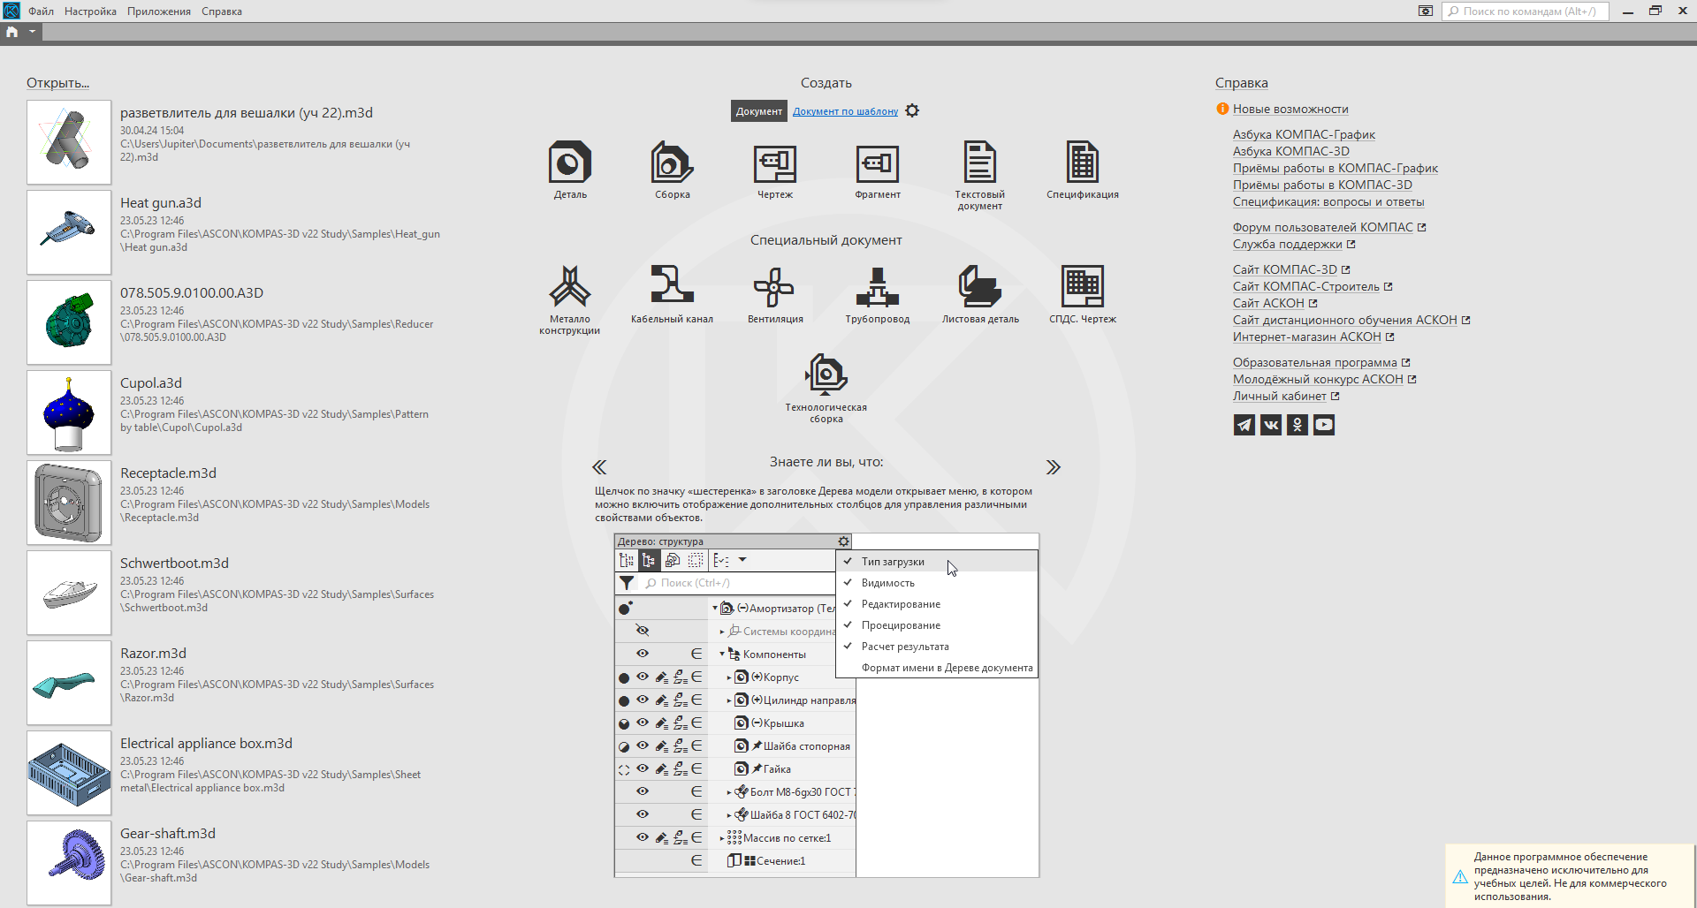Viewport: 1697px width, 908px height.
Task: Switch to Документ по шаблону tab
Action: point(845,111)
